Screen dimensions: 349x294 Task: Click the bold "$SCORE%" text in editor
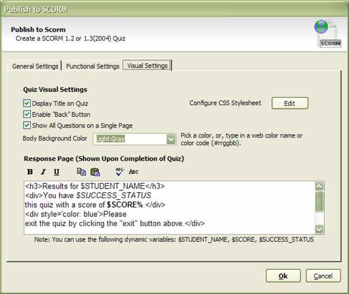[125, 205]
